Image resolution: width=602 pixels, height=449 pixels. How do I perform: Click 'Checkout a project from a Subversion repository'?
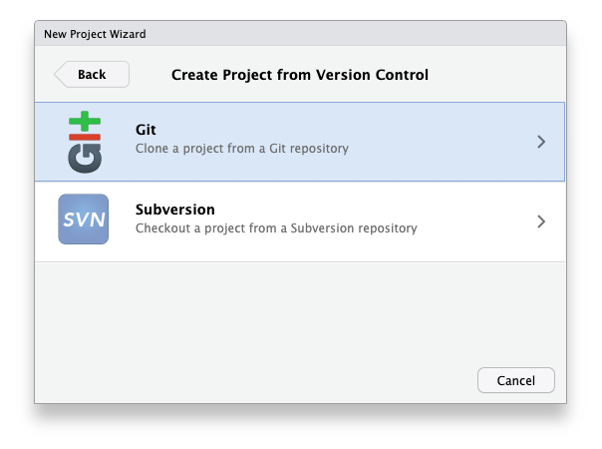(275, 228)
